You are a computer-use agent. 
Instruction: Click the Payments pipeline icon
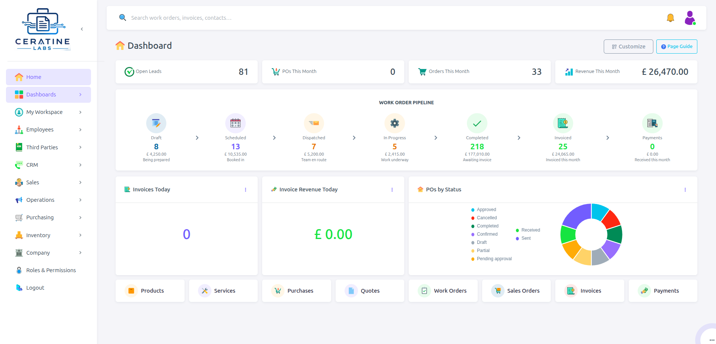tap(652, 123)
